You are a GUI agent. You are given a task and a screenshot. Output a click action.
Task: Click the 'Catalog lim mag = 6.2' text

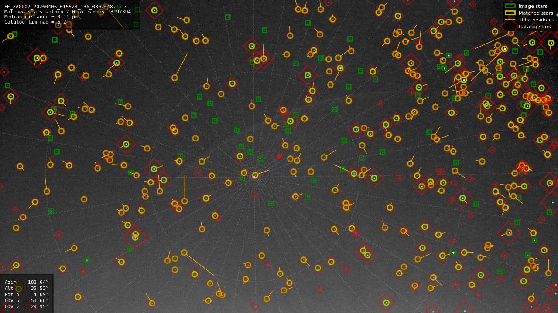coord(35,22)
